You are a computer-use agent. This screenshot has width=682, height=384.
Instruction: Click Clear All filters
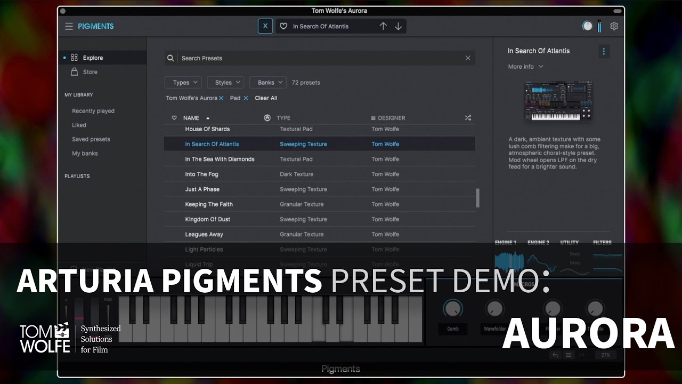pos(266,98)
